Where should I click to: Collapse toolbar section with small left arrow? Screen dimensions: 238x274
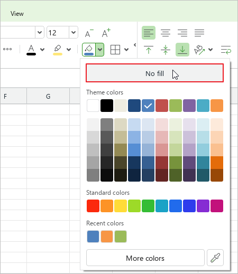pyautogui.click(x=135, y=45)
